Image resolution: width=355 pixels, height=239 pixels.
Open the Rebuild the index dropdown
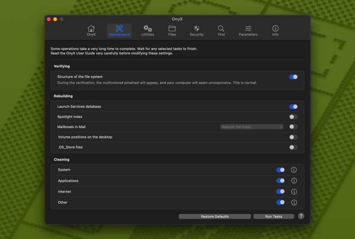(x=252, y=127)
